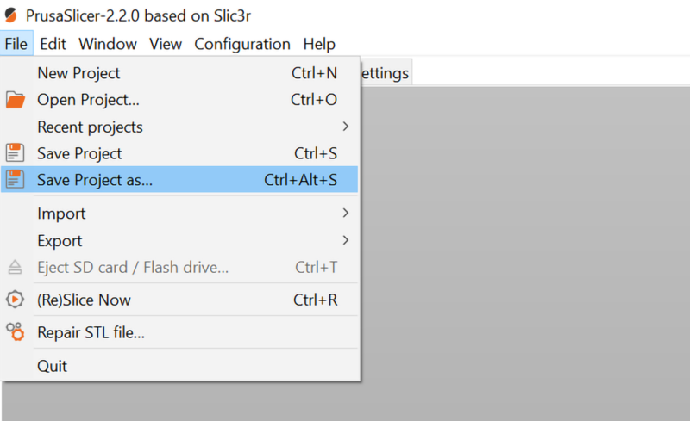Expand the Recent projects submenu arrow
690x421 pixels.
click(x=346, y=127)
